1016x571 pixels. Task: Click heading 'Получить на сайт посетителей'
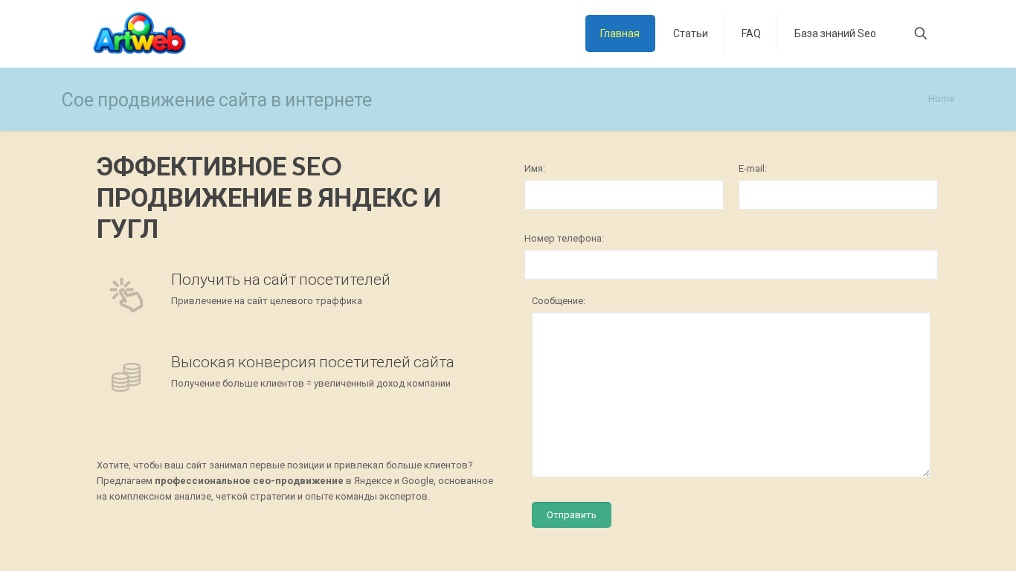click(280, 280)
